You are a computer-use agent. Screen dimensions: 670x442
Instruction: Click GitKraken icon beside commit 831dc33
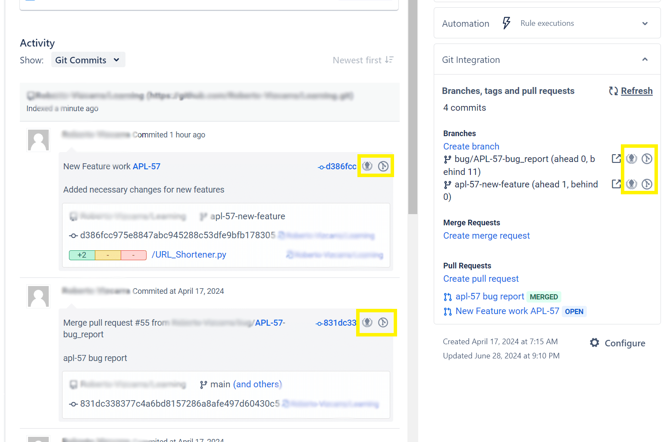(367, 322)
